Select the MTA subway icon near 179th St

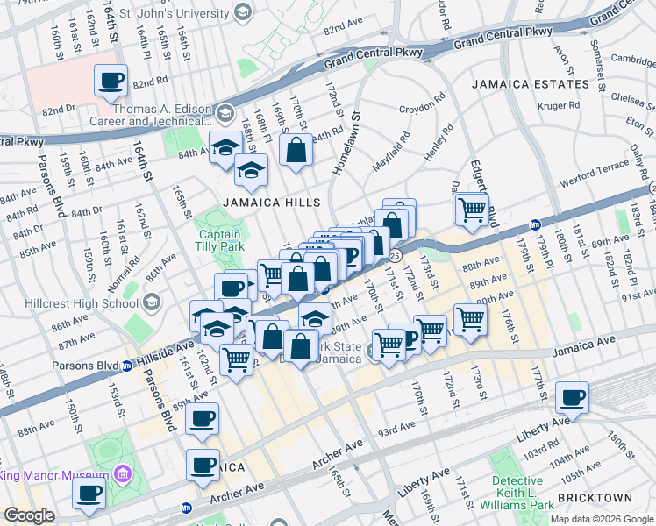535,225
